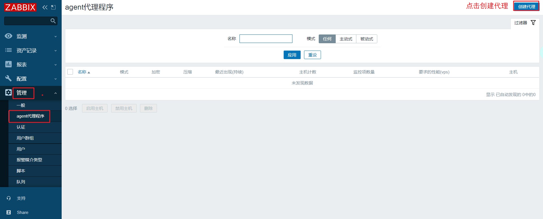
Task: Open the 报警媒介类型 submenu item
Action: pyautogui.click(x=35, y=160)
